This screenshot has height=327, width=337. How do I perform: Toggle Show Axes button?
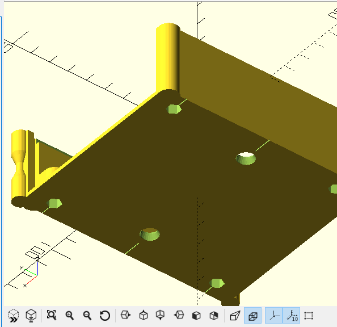[x=274, y=316]
